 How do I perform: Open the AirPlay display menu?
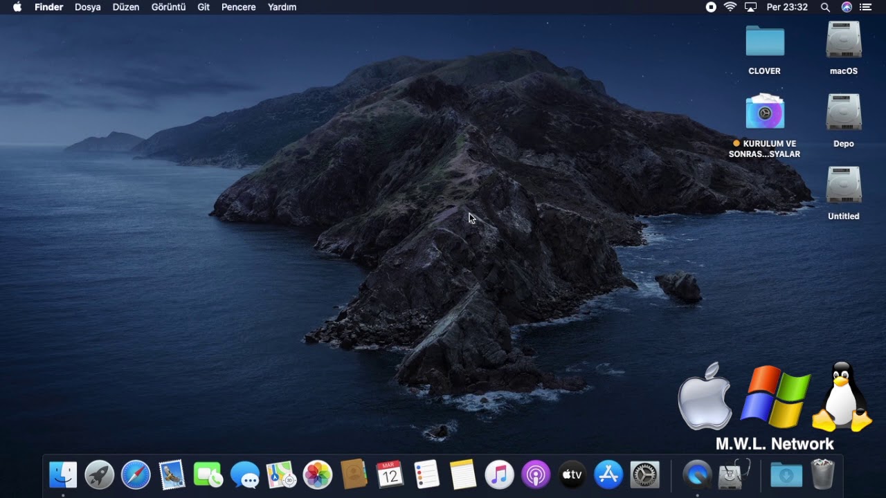click(751, 7)
